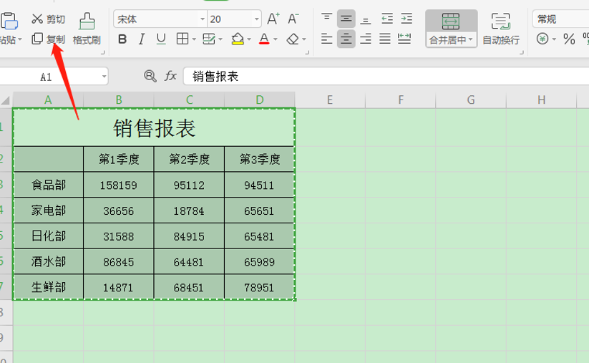
Task: Open alignment group dialog launcher
Action: click(522, 52)
